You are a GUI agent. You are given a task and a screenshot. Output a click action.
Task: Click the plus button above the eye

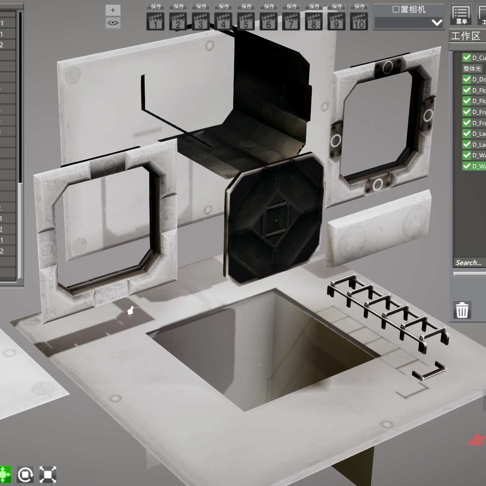click(x=113, y=10)
